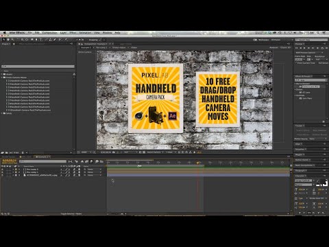Toggle 3D switch for Pre-comp 2 layer

click(79, 169)
